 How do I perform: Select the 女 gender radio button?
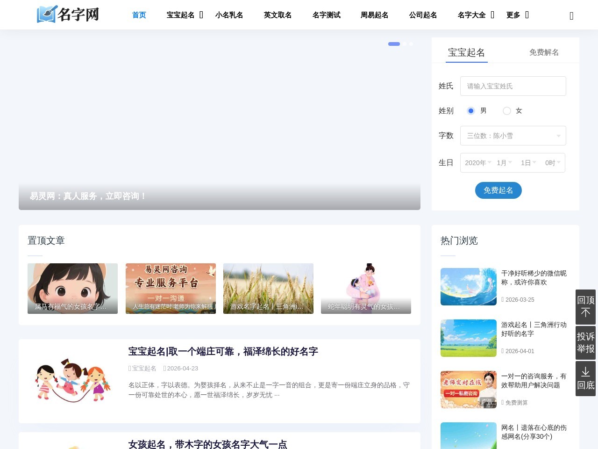507,111
